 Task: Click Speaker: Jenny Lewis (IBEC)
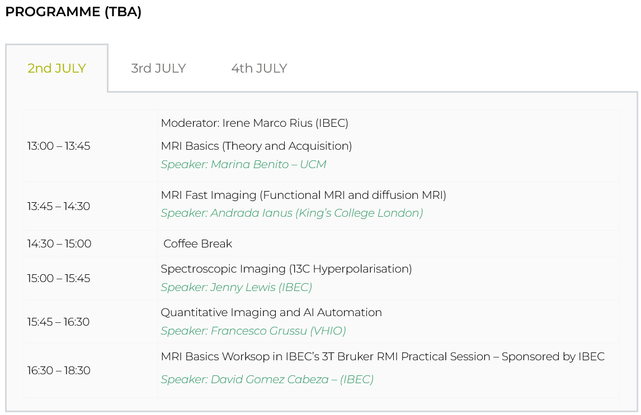pyautogui.click(x=236, y=287)
